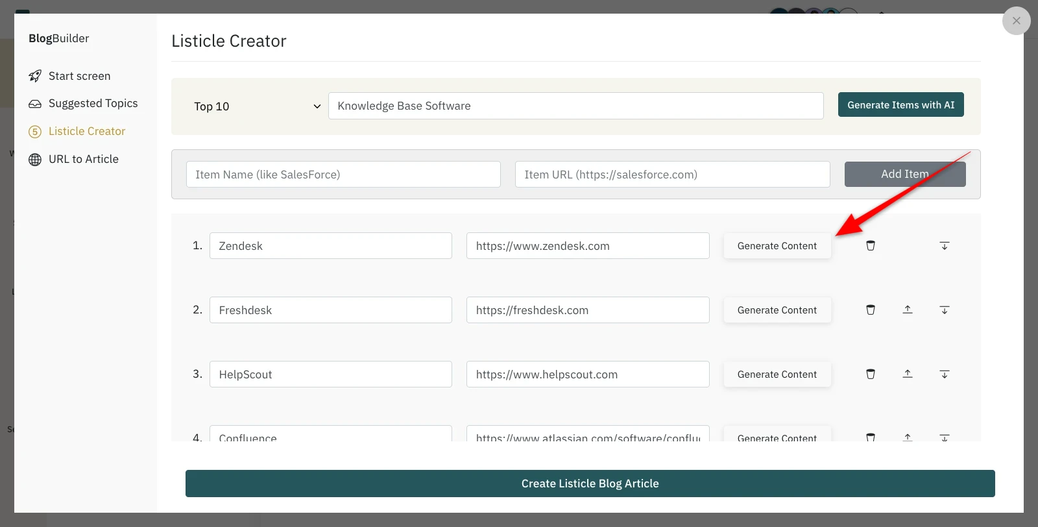Click the Add Item button

[905, 174]
